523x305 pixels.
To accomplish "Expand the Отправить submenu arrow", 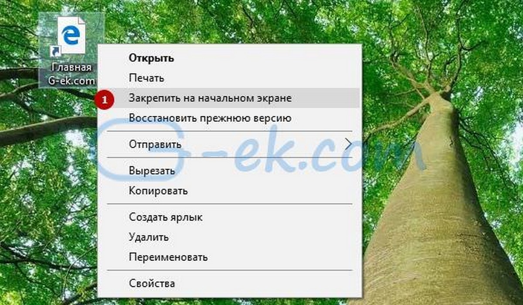I will pyautogui.click(x=348, y=143).
